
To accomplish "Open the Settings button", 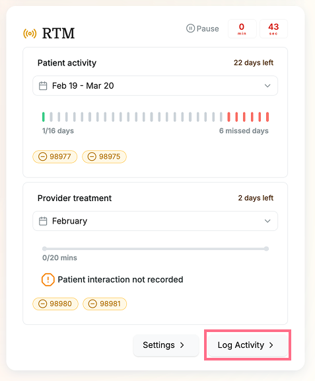I will [x=166, y=345].
